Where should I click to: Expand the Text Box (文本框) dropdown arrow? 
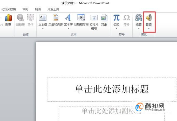coord(43,29)
